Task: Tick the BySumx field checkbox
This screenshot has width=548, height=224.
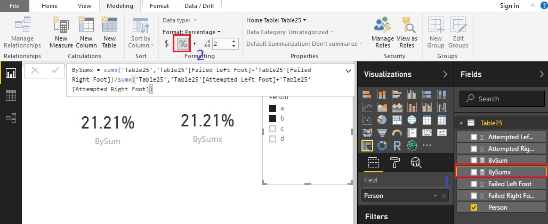Action: (x=473, y=172)
